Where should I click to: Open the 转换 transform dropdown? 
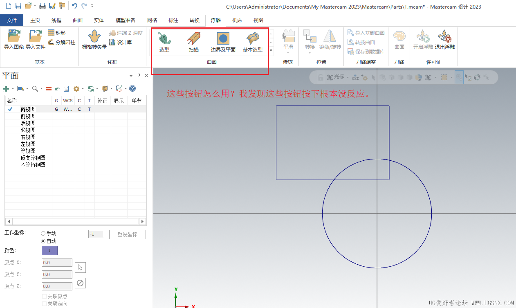(x=310, y=53)
